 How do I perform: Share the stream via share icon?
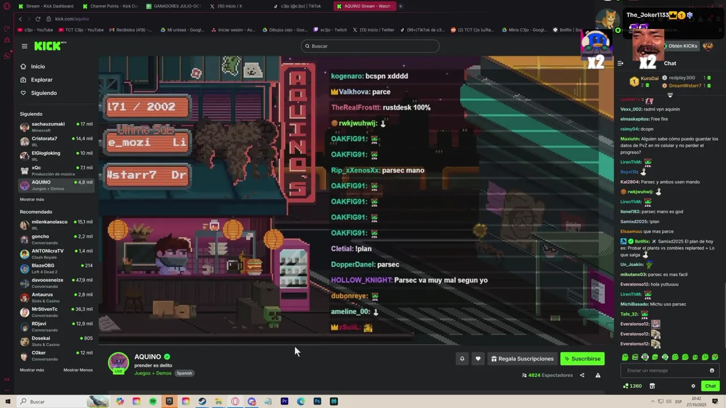(582, 375)
